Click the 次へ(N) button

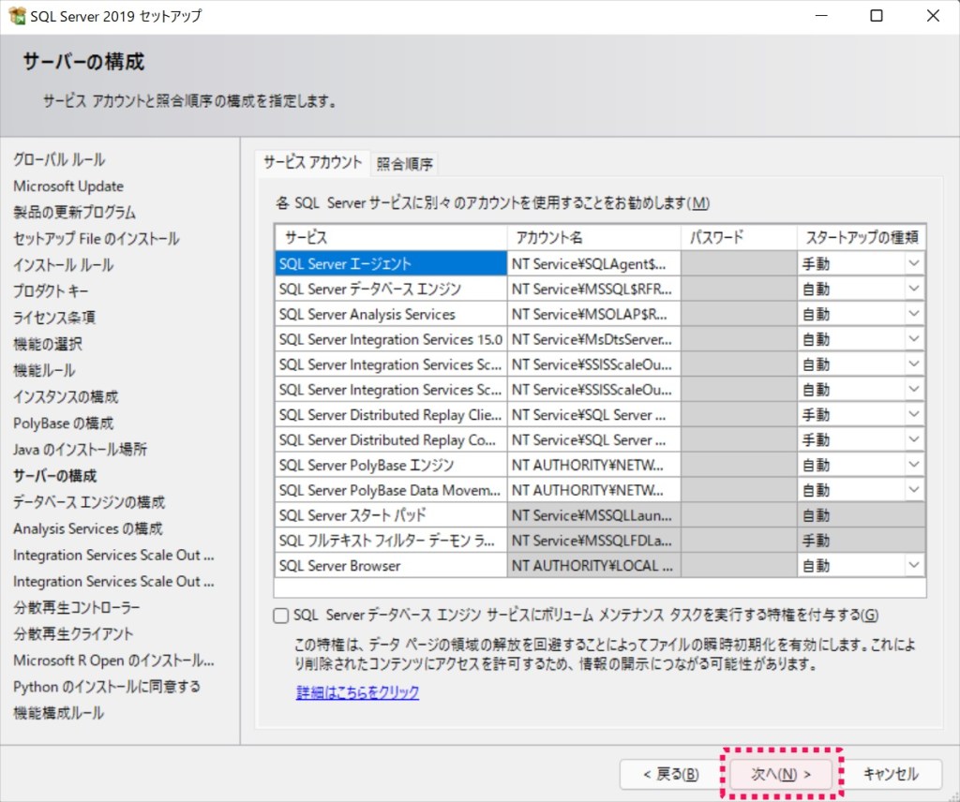click(781, 775)
